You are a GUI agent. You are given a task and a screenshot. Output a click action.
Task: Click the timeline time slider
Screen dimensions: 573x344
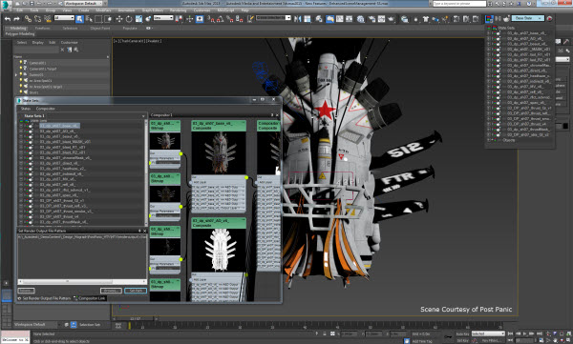pyautogui.click(x=136, y=318)
